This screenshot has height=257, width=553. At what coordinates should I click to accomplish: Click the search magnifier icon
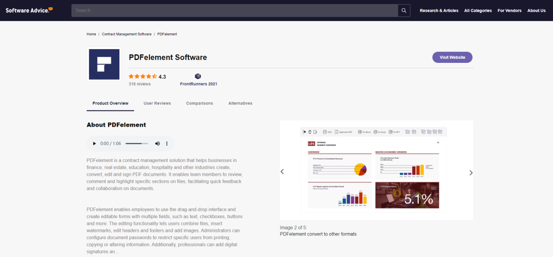(404, 11)
